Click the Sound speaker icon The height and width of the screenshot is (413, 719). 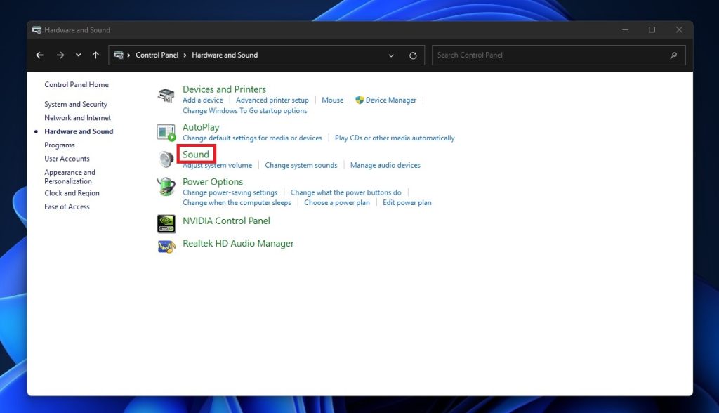point(166,159)
